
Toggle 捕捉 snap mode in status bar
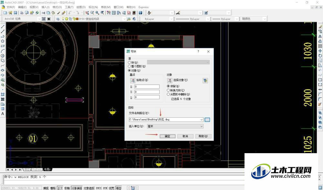[46, 188]
